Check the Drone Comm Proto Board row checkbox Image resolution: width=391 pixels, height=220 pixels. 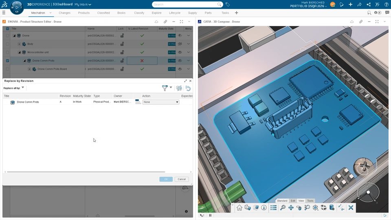(7, 69)
